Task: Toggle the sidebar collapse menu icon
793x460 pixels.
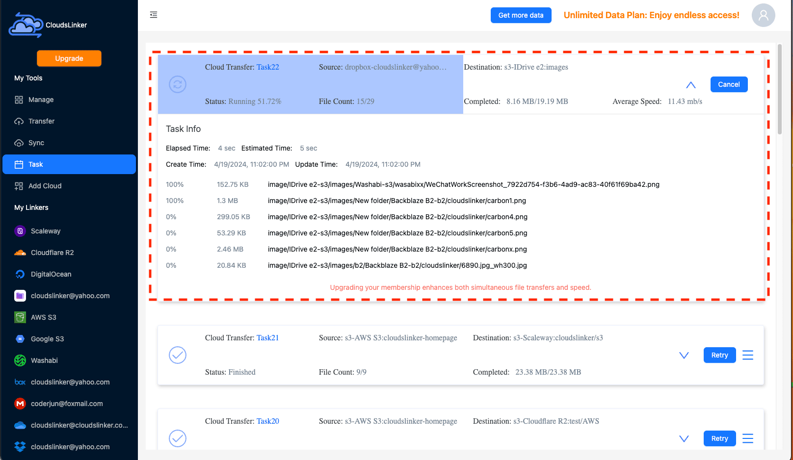Action: (154, 15)
